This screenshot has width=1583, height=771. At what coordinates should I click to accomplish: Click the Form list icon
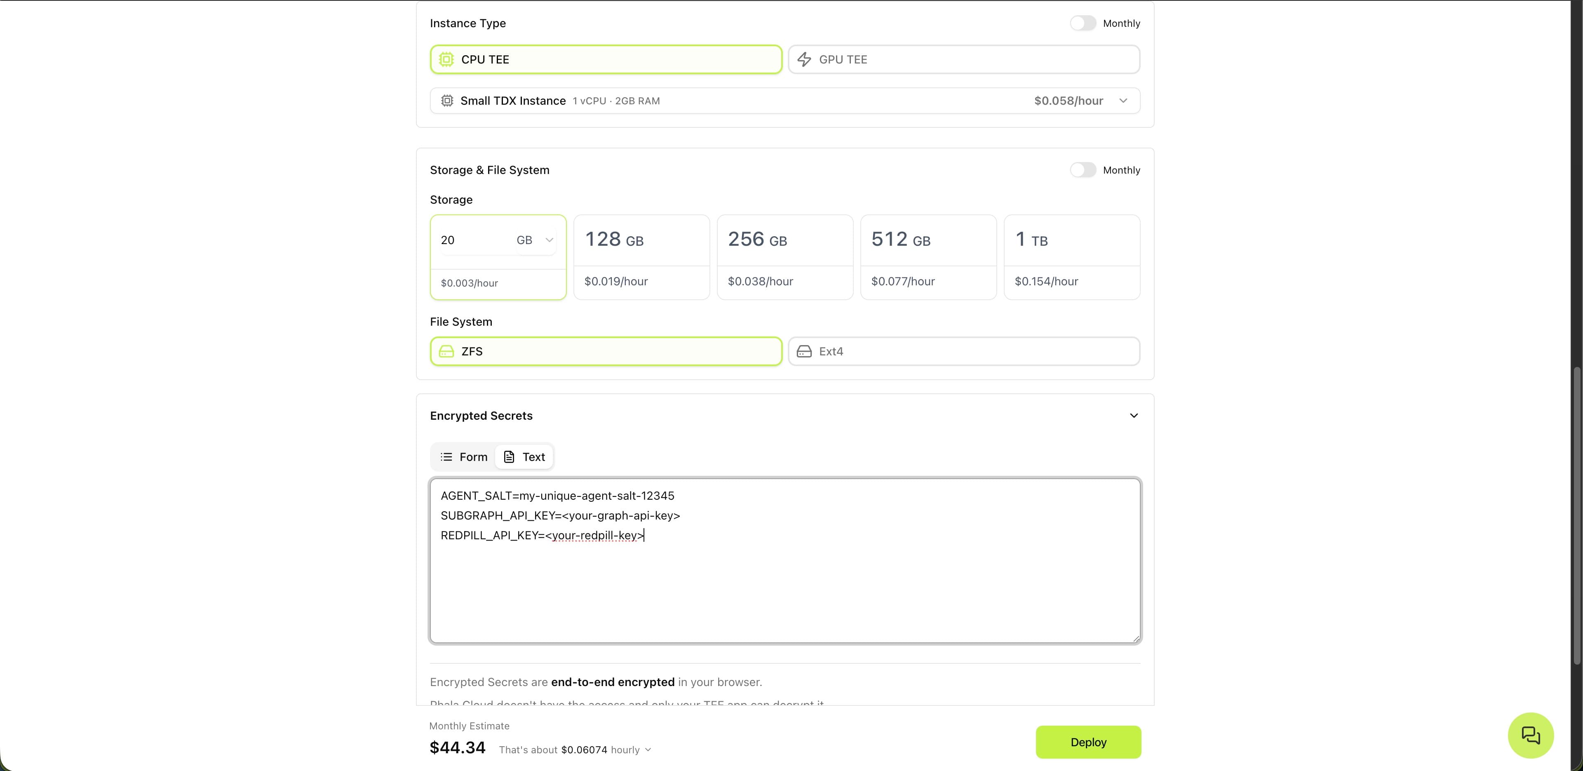(447, 457)
